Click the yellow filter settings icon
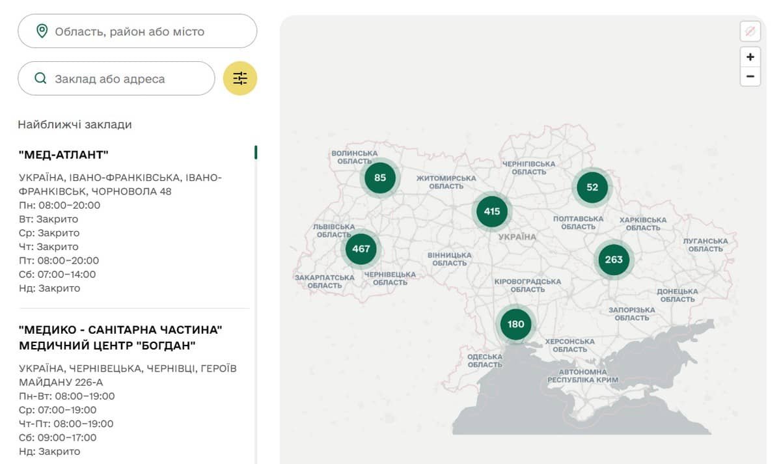Viewport: 781px width, 464px height. [240, 79]
